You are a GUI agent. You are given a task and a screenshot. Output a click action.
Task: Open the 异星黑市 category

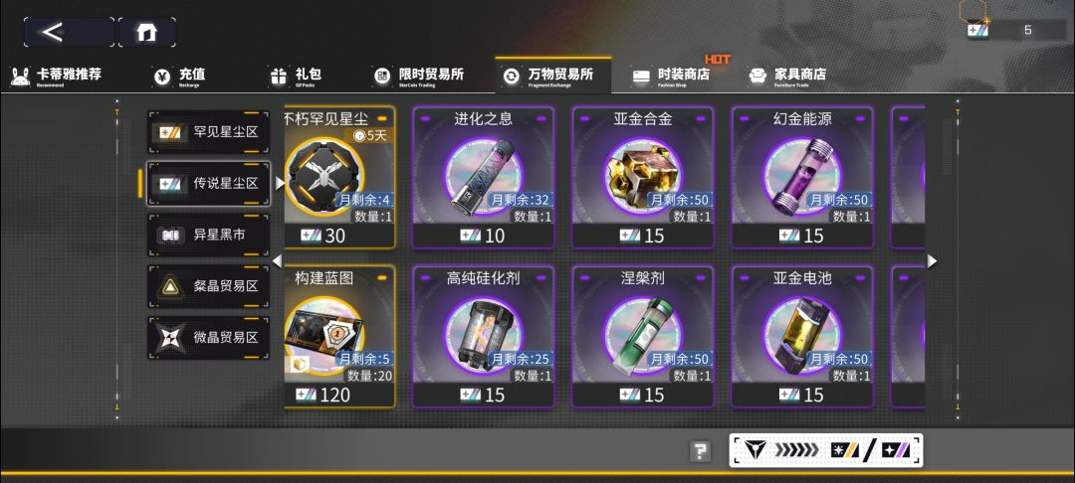coord(208,235)
